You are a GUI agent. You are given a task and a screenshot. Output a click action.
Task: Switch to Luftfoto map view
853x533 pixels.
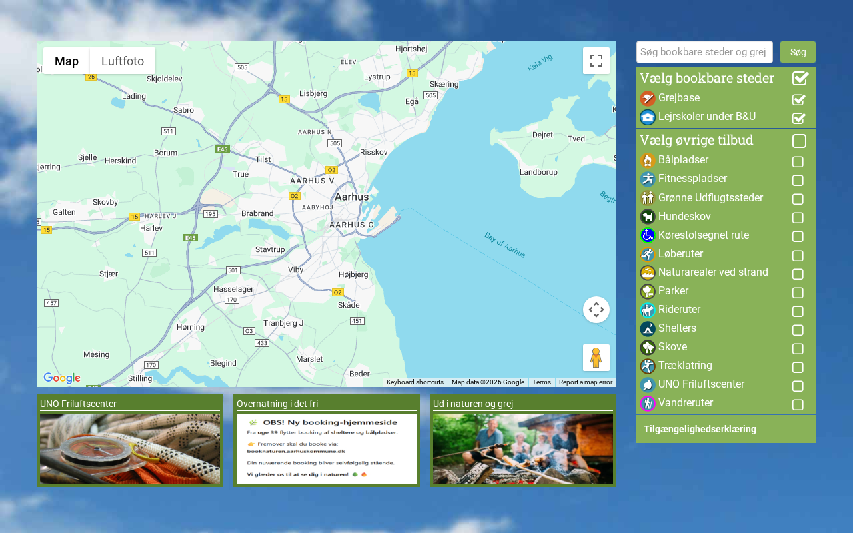(x=123, y=61)
